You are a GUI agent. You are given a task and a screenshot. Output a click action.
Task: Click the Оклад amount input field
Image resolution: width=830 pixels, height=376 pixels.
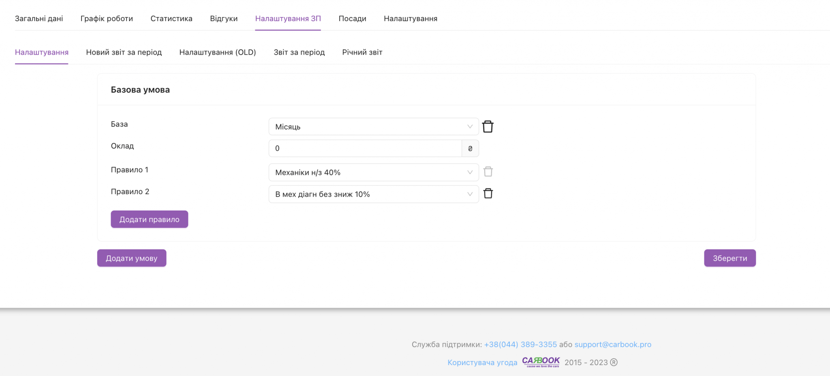click(365, 149)
